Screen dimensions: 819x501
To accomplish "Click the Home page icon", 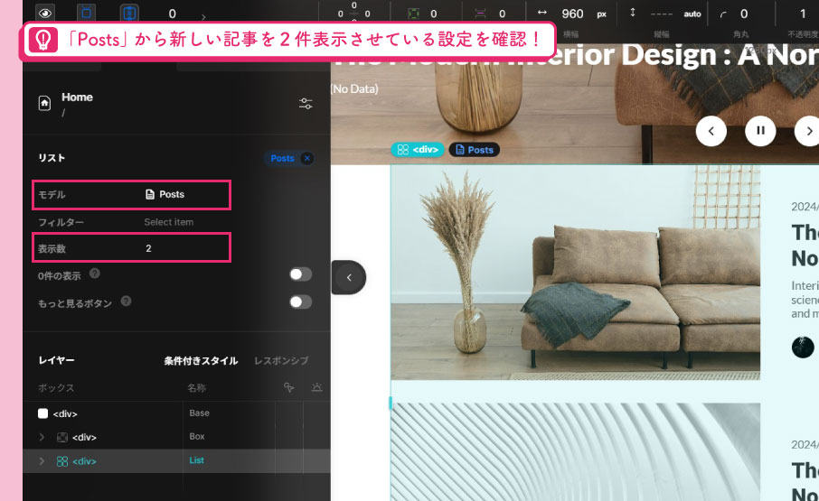I will pyautogui.click(x=45, y=103).
